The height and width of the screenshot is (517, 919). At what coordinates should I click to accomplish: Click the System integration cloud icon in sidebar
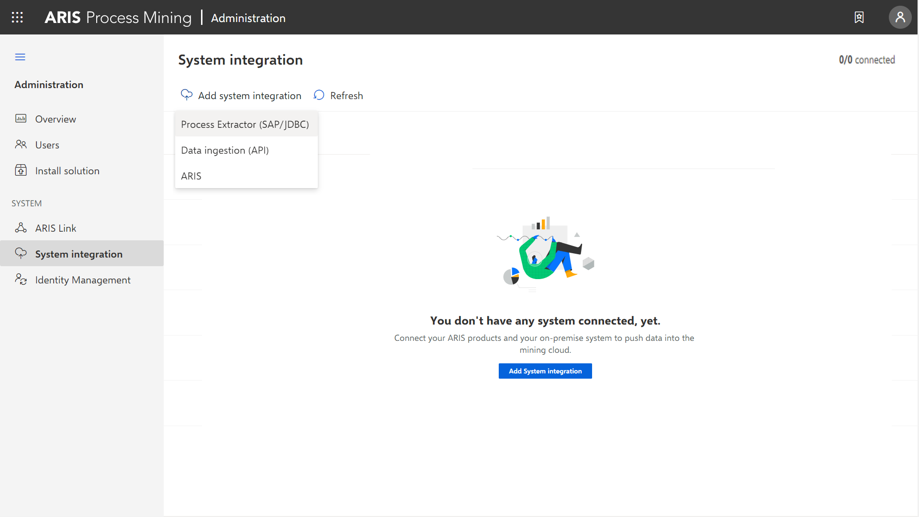click(x=21, y=253)
